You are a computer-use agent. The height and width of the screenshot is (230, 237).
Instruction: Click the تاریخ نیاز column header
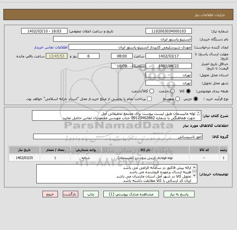point(24,150)
